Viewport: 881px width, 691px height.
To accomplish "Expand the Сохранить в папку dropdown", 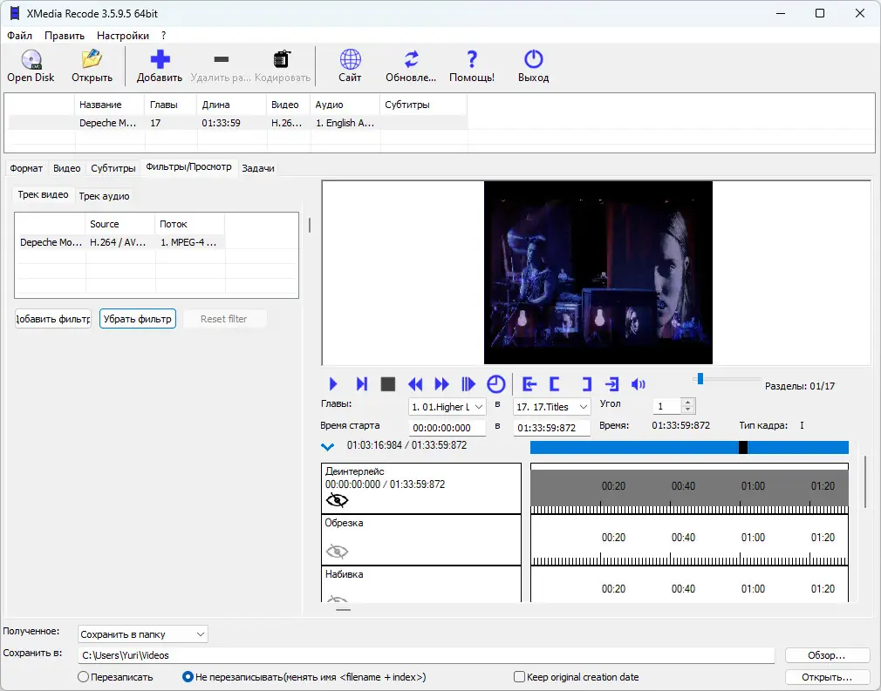I will pyautogui.click(x=143, y=634).
